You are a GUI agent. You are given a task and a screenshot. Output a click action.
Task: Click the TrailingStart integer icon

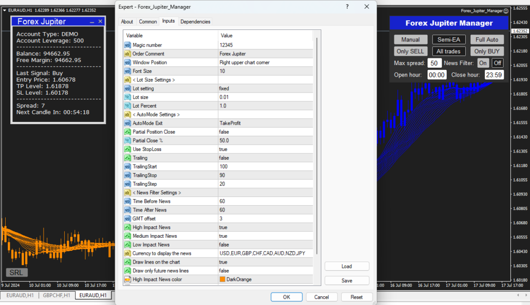(127, 166)
